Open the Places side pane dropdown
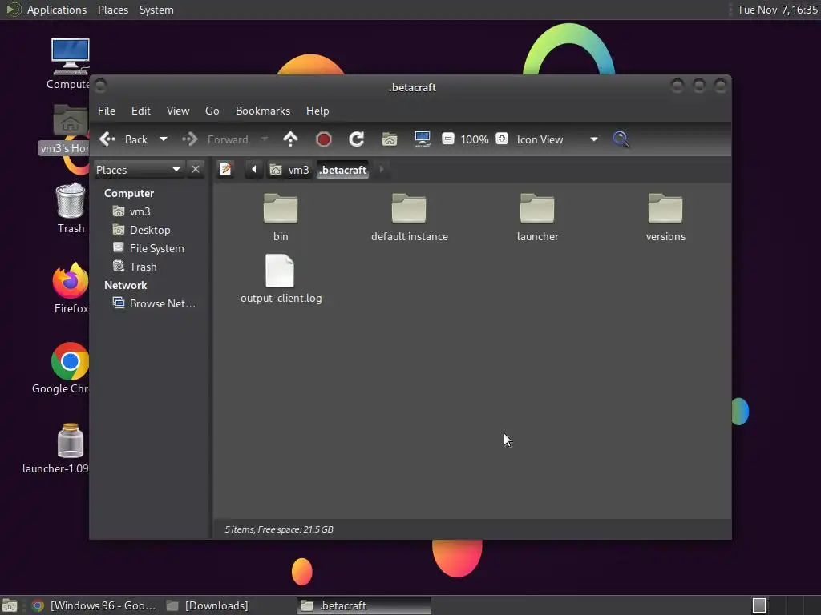Viewport: 821px width, 615px height. click(139, 170)
